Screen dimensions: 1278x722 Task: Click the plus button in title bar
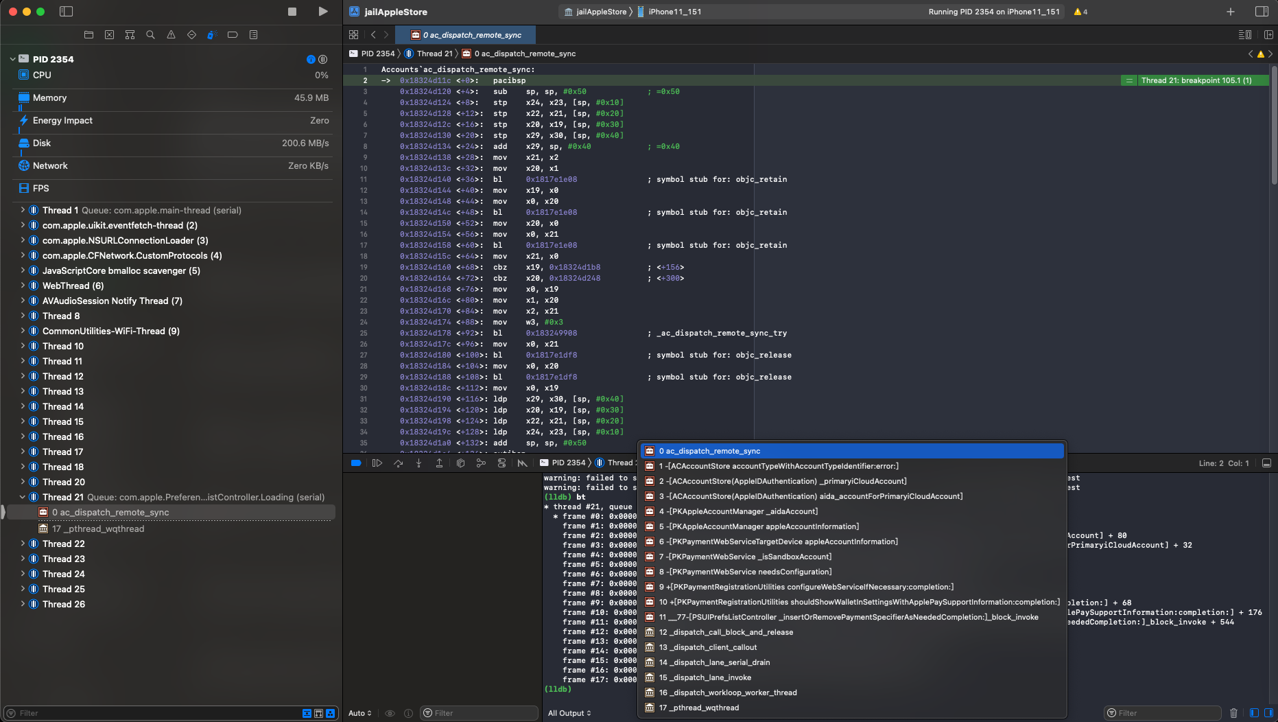[1231, 12]
